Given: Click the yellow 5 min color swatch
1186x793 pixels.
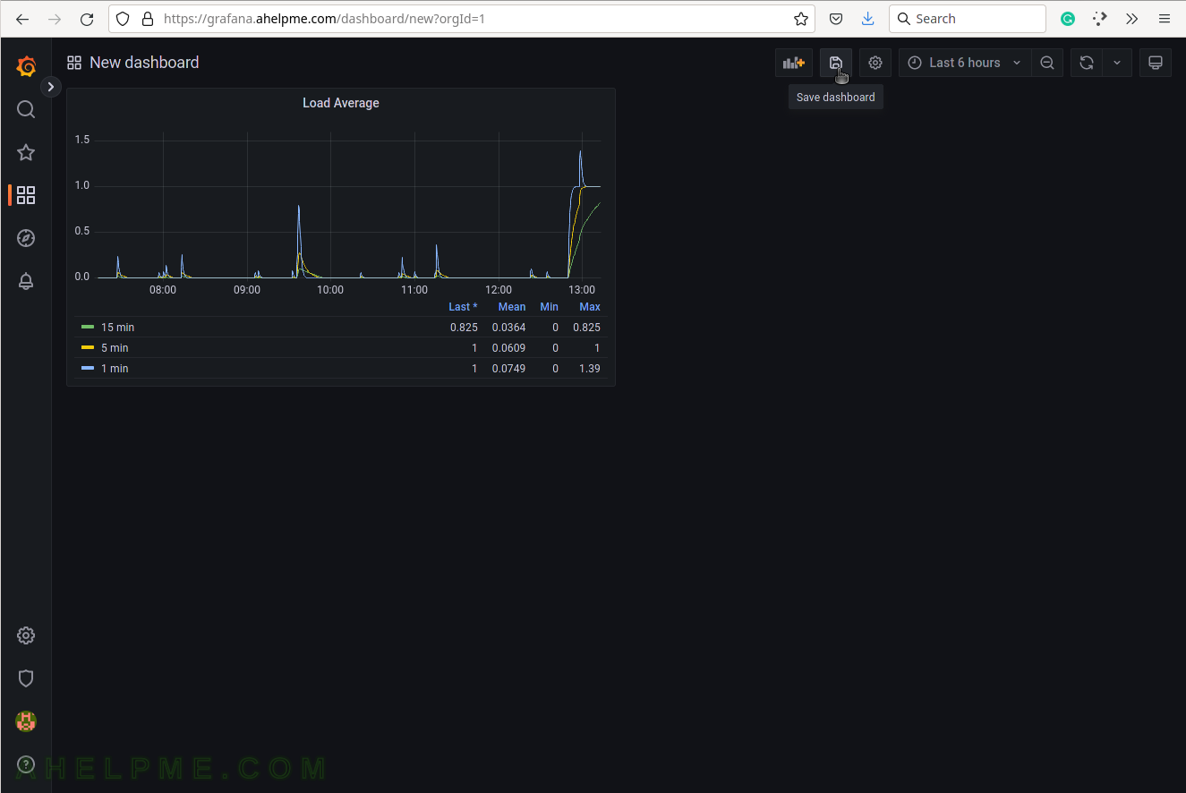Looking at the screenshot, I should tap(88, 348).
